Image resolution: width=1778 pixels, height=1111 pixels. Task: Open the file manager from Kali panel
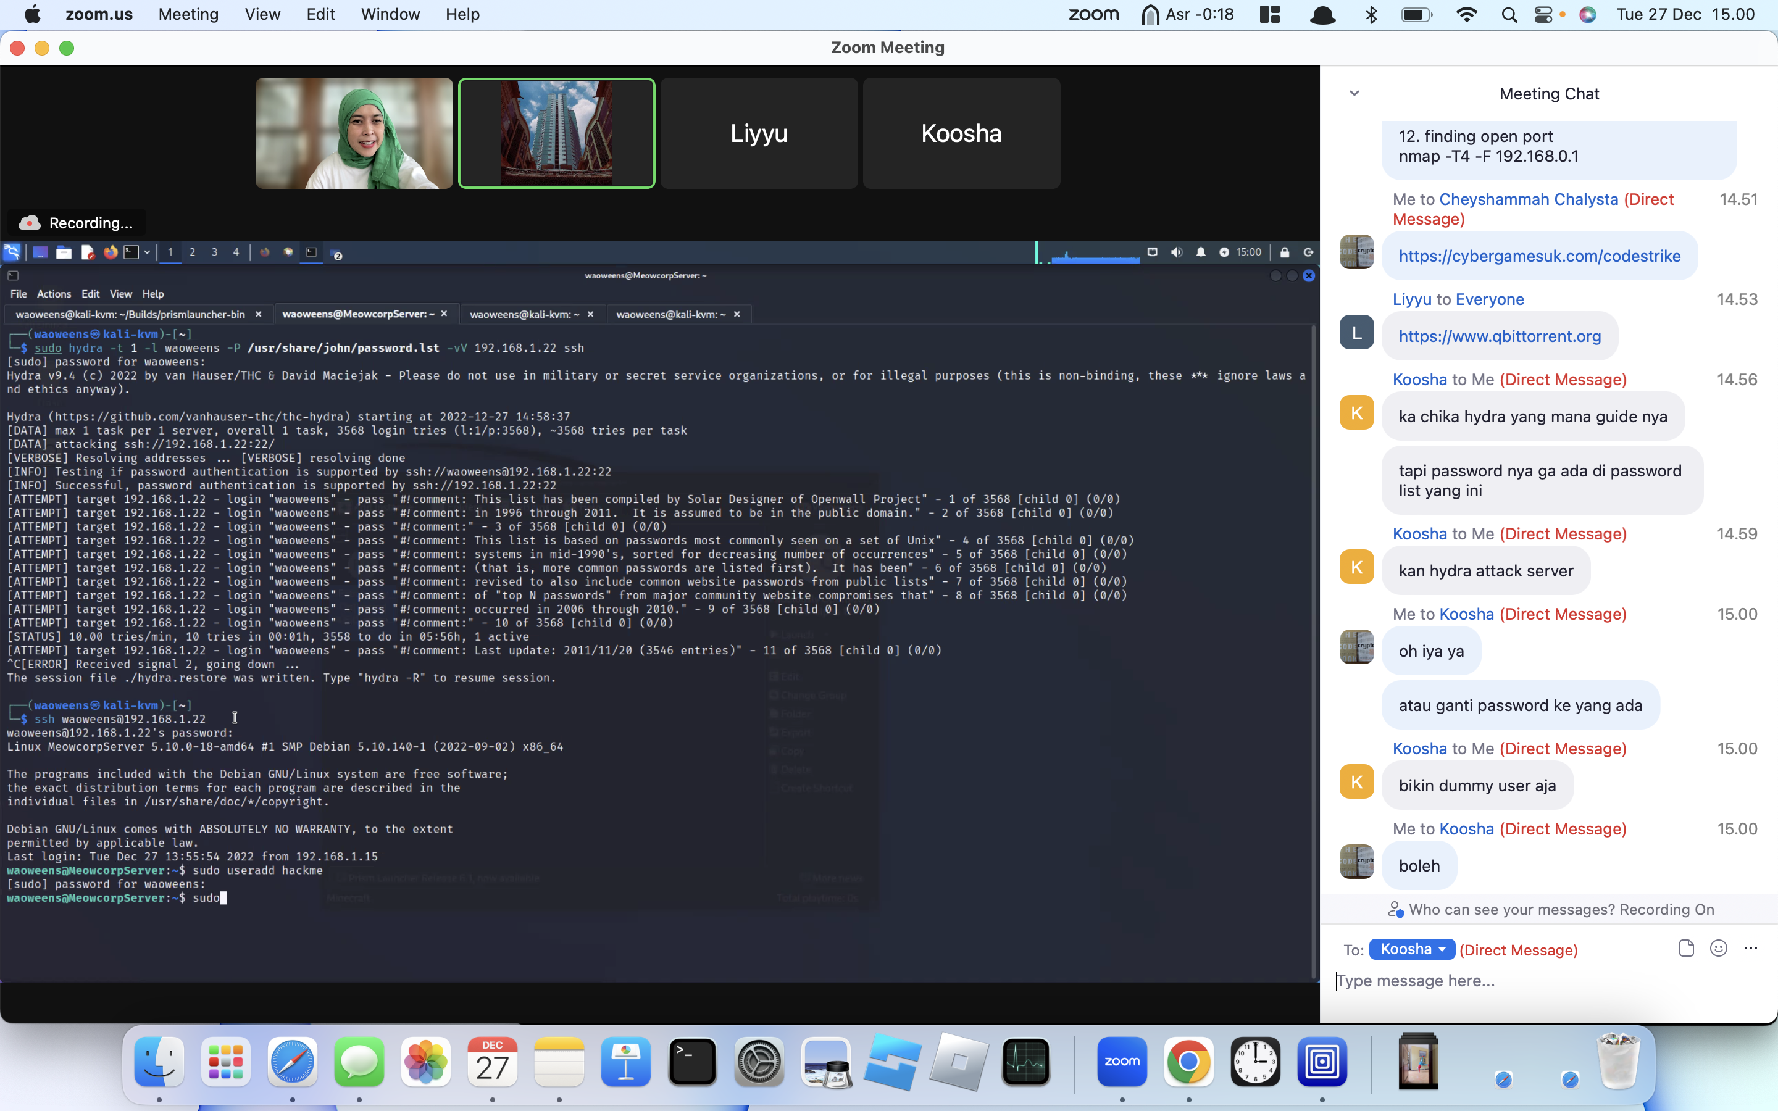[x=64, y=252]
